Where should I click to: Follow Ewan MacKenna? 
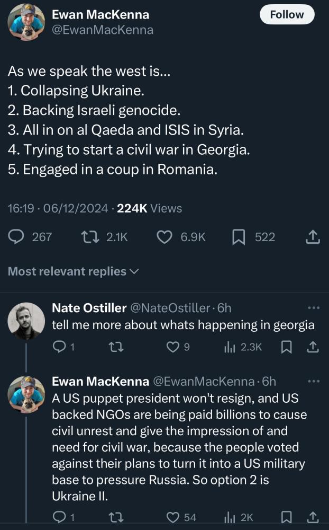pos(287,15)
